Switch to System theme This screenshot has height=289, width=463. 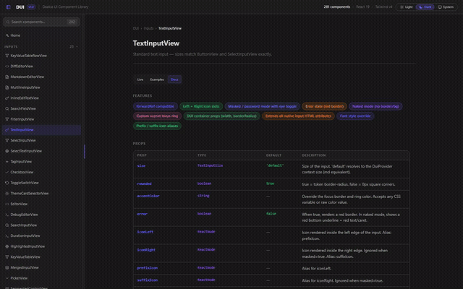(446, 7)
